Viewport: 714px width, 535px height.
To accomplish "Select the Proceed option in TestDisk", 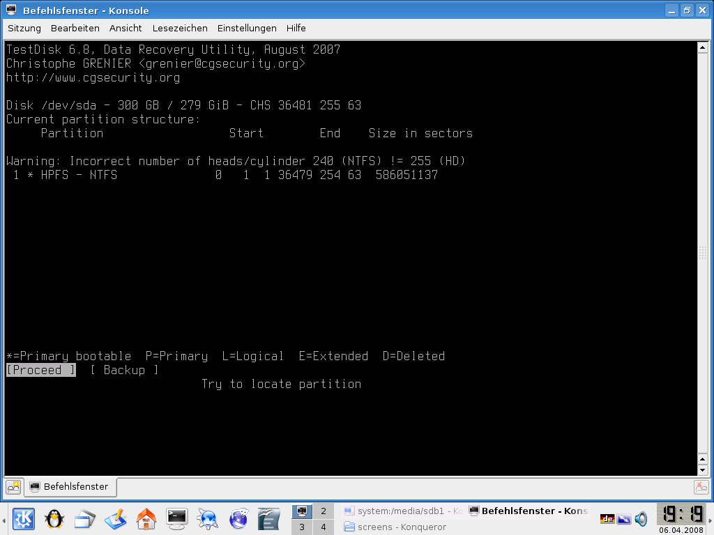I will 41,370.
